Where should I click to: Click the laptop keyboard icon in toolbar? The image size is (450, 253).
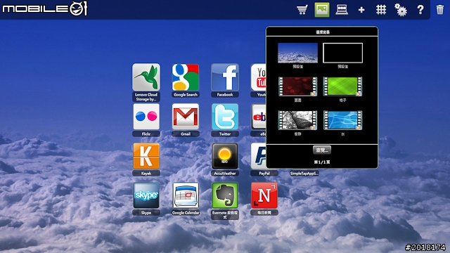[342, 10]
